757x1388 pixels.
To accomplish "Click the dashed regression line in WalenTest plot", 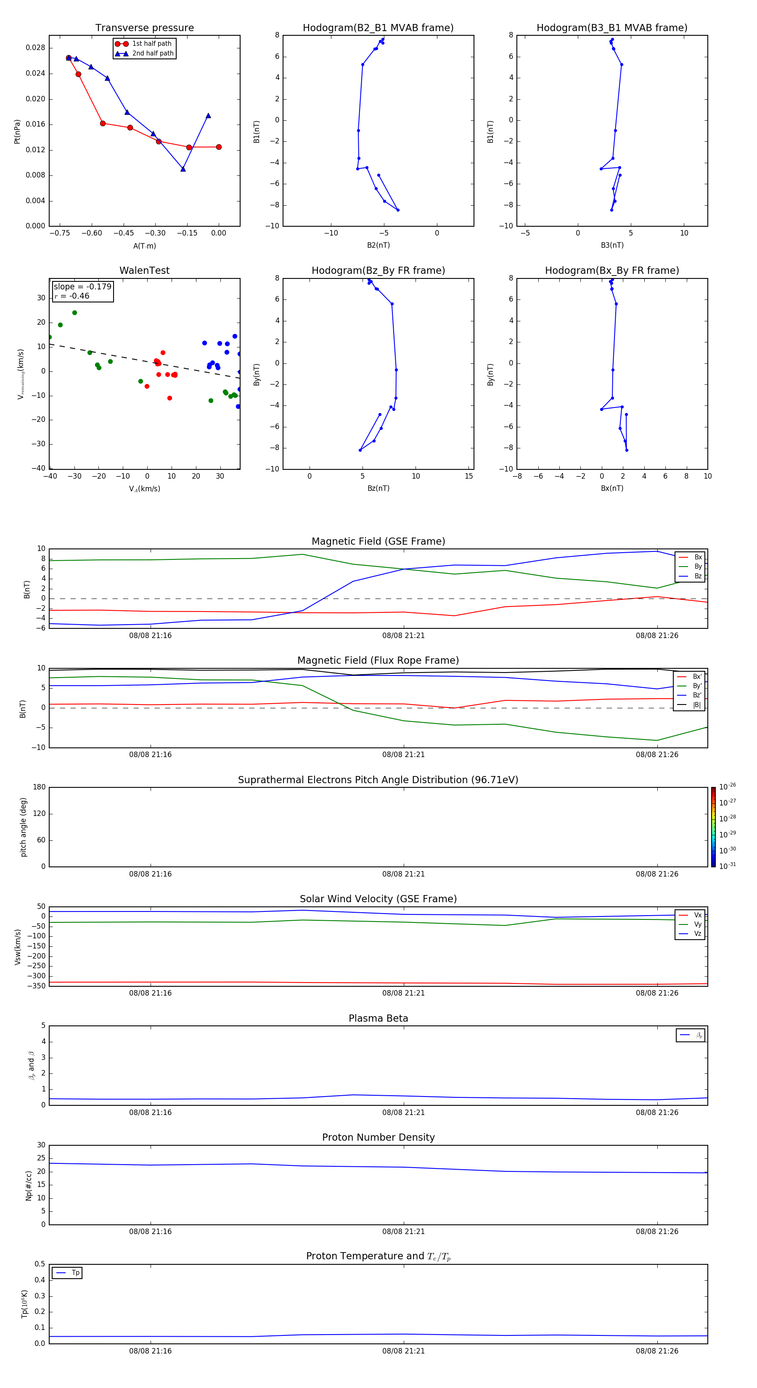I will pos(144,361).
